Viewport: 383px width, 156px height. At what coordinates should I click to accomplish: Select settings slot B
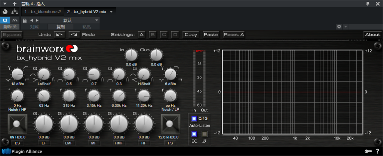click(x=153, y=35)
